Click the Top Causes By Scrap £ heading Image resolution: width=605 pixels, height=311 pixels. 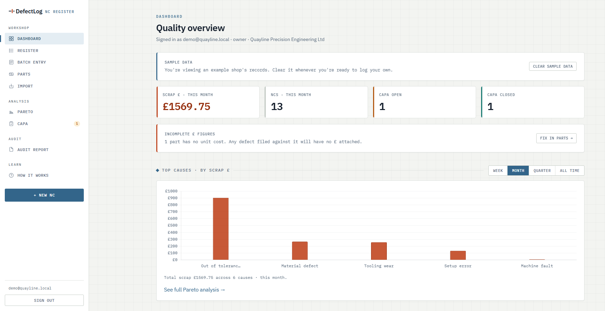click(196, 170)
